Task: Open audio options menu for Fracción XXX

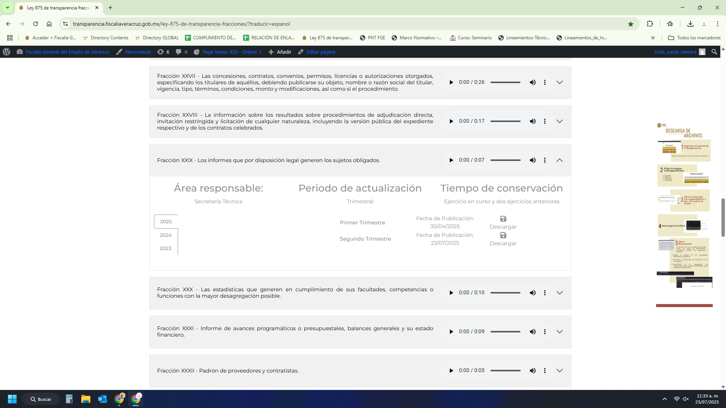Action: click(544, 293)
